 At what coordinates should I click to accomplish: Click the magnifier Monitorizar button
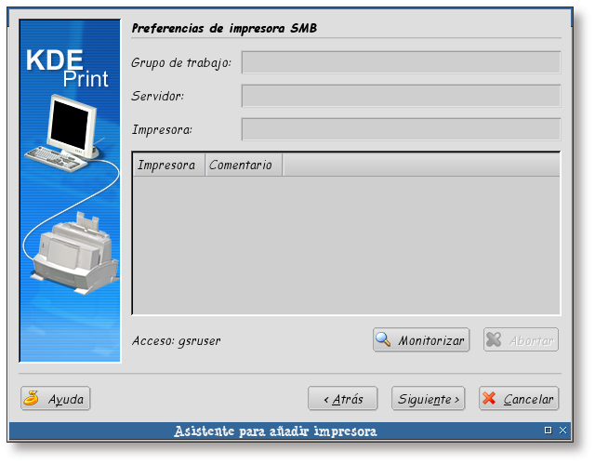coord(421,340)
